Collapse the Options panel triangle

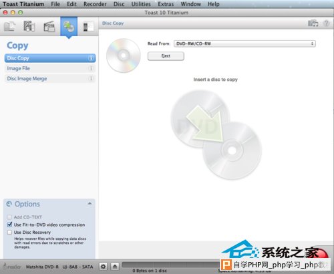(90, 203)
